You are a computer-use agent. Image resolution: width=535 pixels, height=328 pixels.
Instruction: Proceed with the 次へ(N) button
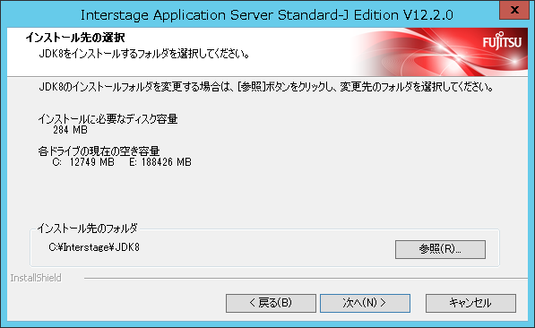[365, 303]
